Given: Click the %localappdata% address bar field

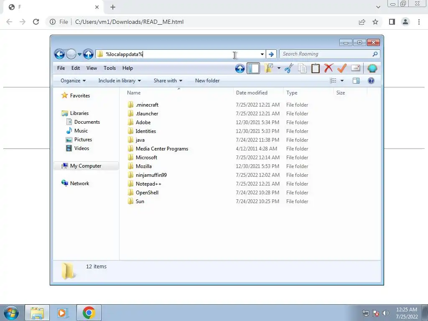Looking at the screenshot, I should pos(180,54).
